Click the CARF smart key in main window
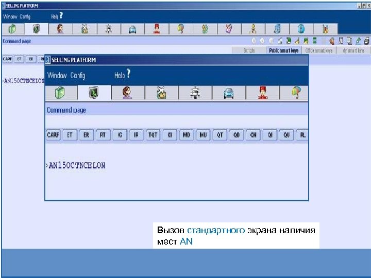 click(7, 59)
